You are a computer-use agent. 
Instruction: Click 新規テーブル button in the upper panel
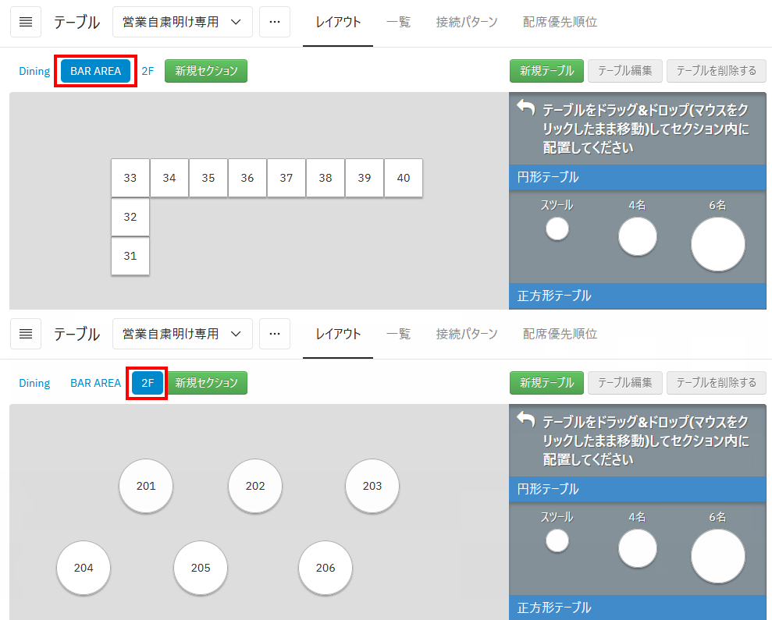[x=546, y=71]
